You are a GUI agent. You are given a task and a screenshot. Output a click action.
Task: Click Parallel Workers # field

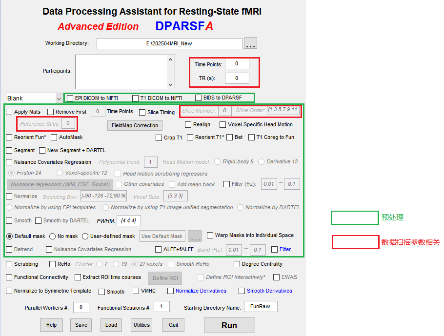(81, 307)
